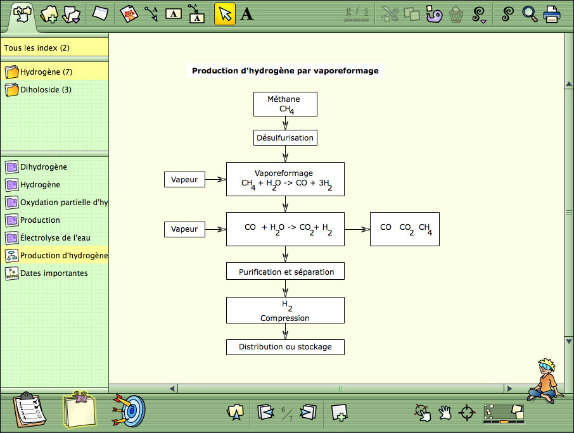Select the hand pan tool icon
This screenshot has width=574, height=433.
coord(445,413)
